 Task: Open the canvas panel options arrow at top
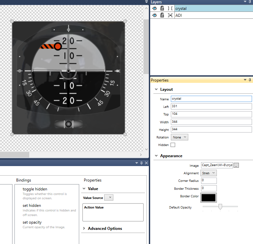pos(147,2)
